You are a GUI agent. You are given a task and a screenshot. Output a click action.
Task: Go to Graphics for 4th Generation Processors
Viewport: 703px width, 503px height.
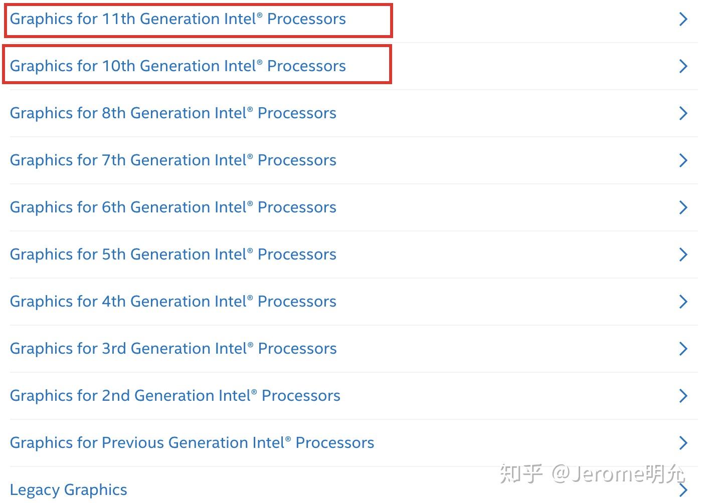click(173, 302)
